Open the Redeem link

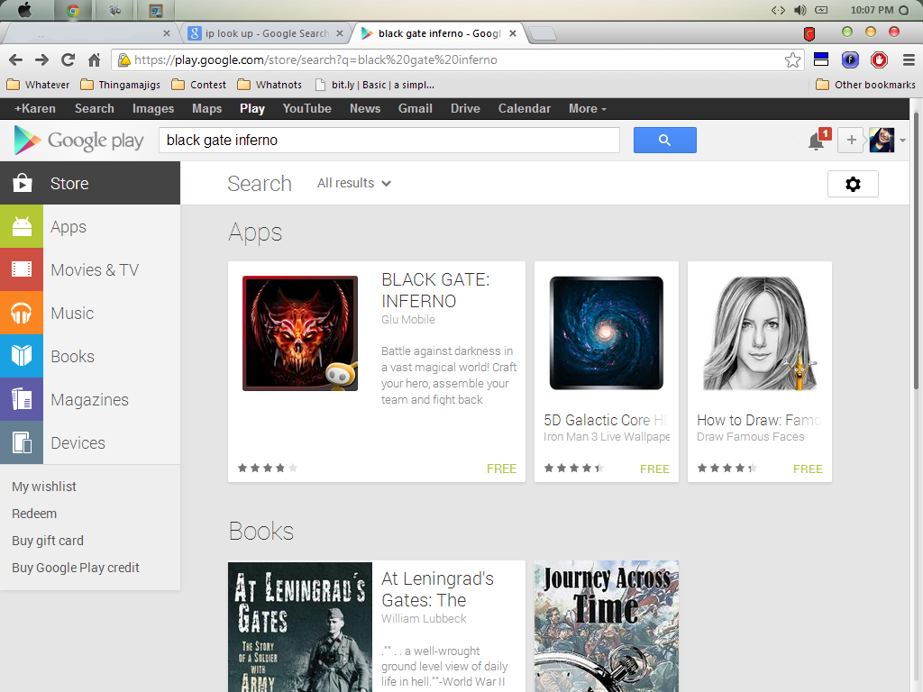[34, 514]
